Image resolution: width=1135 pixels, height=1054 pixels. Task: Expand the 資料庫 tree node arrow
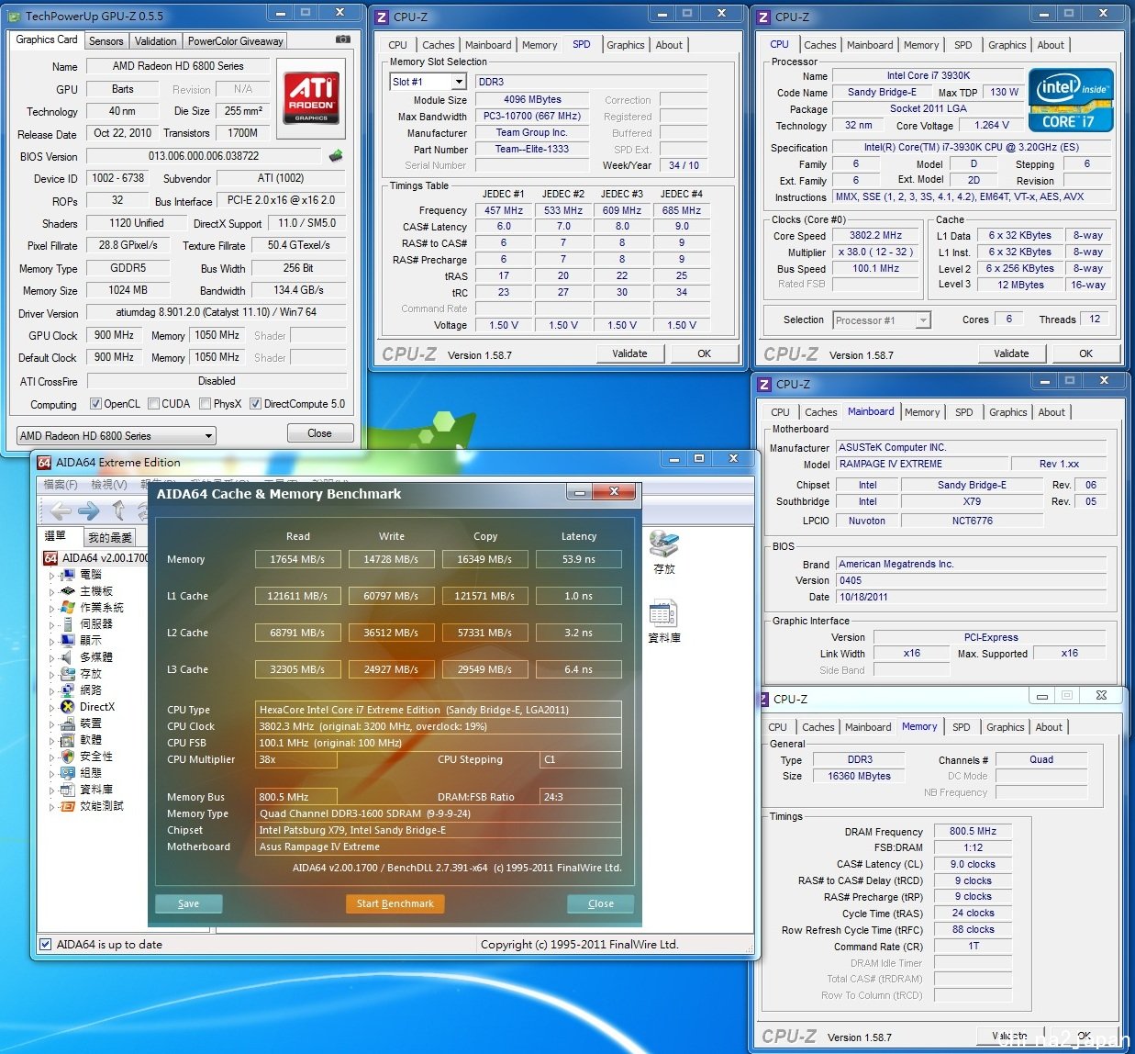pyautogui.click(x=51, y=790)
